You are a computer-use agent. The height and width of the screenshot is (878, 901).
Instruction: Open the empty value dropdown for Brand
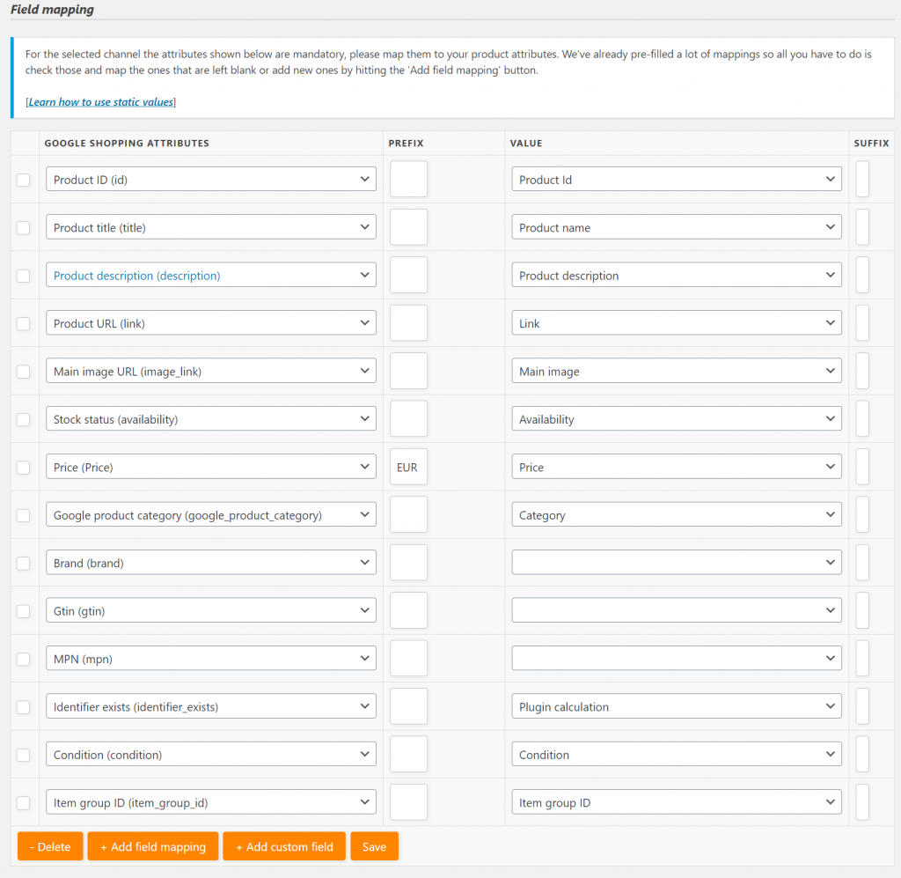[x=677, y=563]
